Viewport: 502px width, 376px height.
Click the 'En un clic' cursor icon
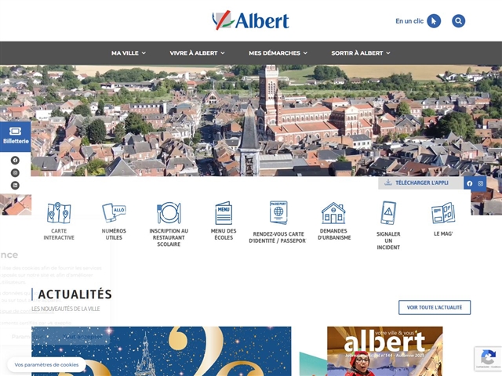click(434, 21)
